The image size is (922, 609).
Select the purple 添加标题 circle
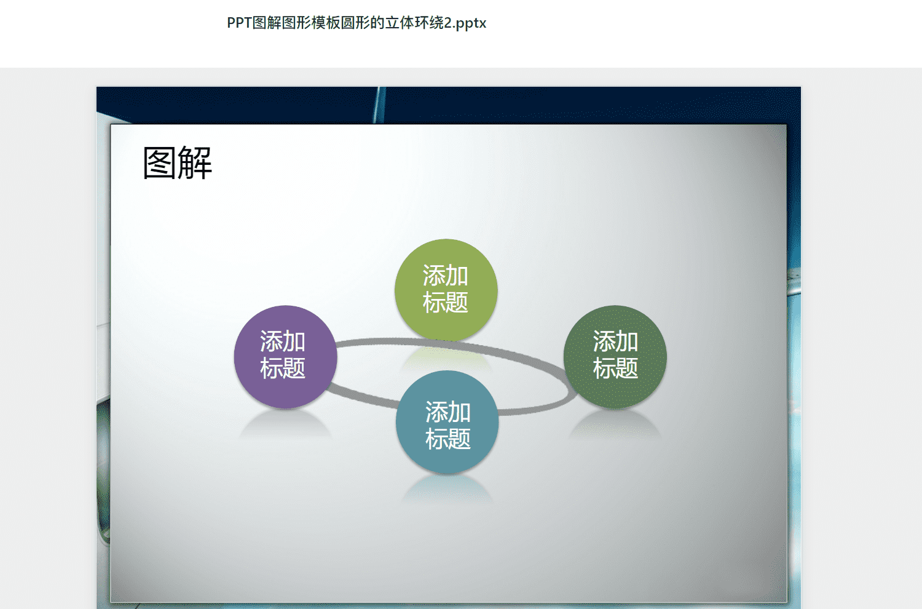pos(285,357)
